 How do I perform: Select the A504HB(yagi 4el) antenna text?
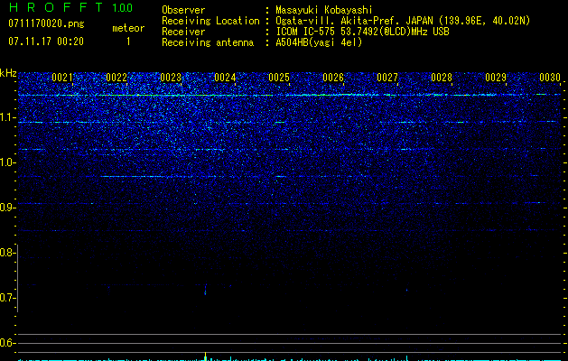[319, 42]
